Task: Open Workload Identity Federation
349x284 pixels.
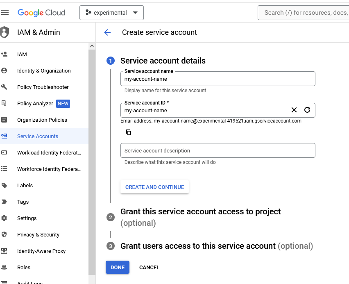Action: pos(49,152)
